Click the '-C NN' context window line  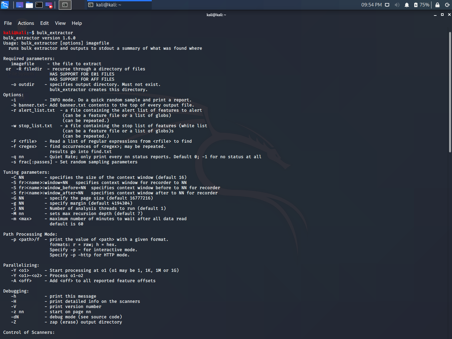(99, 177)
